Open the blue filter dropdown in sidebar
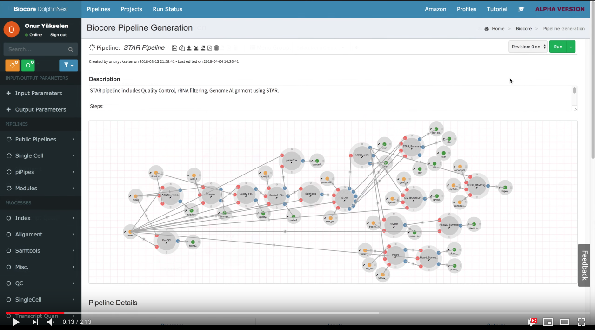 pyautogui.click(x=68, y=65)
